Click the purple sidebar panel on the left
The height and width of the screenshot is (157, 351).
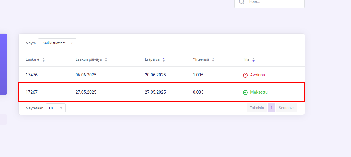coord(3,64)
